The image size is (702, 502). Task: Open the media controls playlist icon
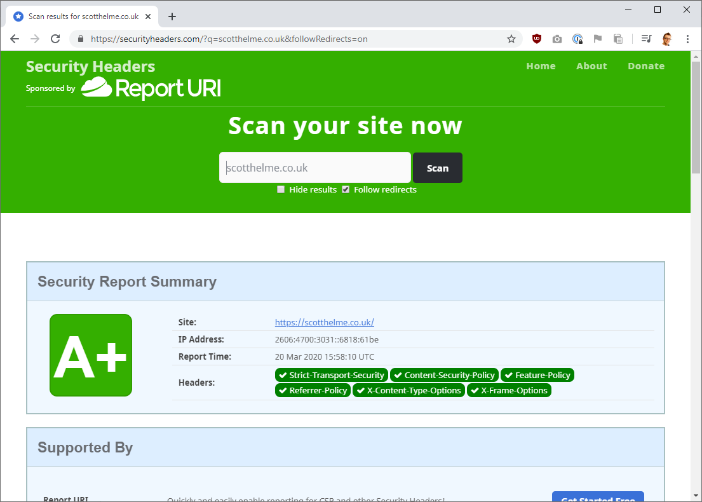click(646, 39)
